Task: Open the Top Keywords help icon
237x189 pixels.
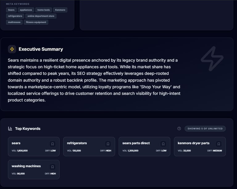Action: click(179, 129)
